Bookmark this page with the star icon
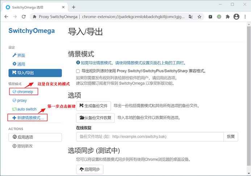Image resolution: width=251 pixels, height=176 pixels. click(x=199, y=17)
